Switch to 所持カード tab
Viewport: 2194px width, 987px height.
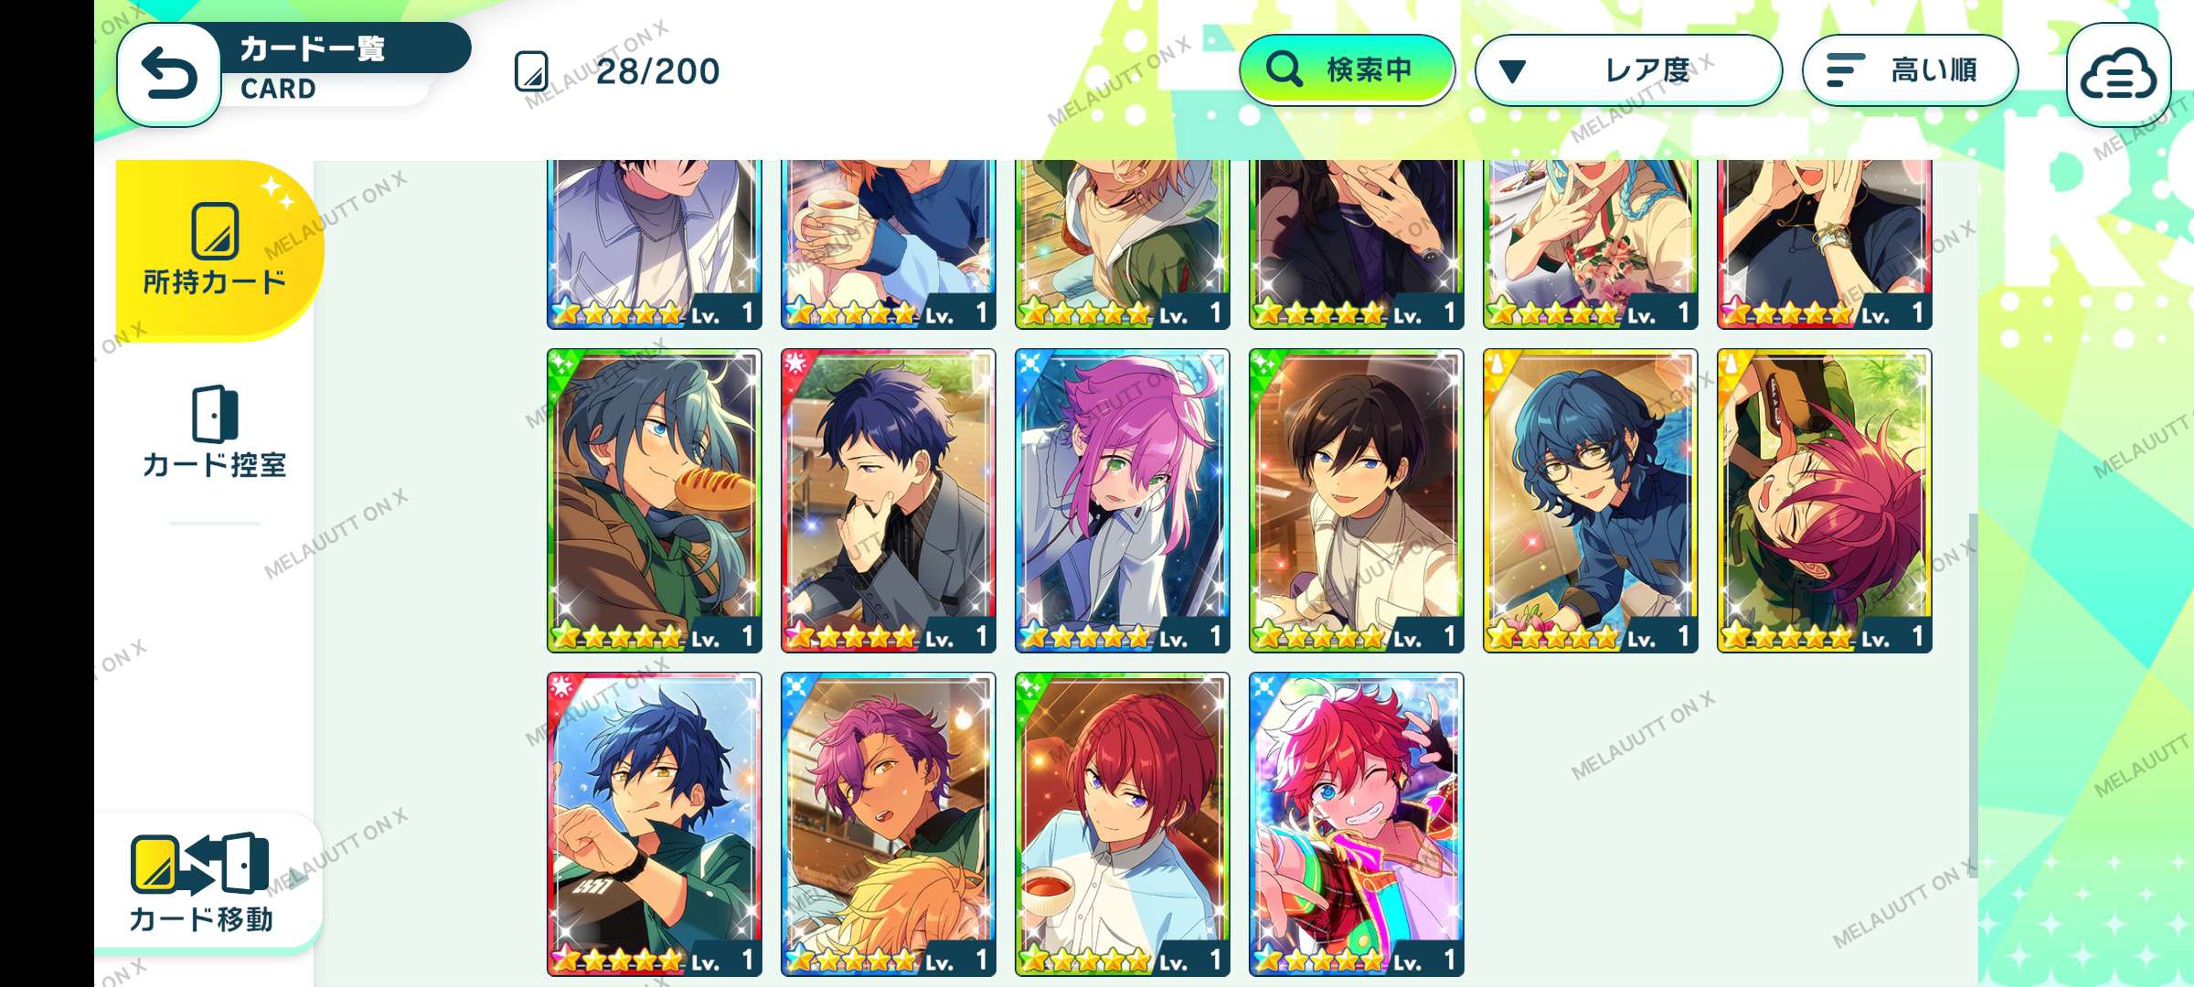[x=217, y=249]
